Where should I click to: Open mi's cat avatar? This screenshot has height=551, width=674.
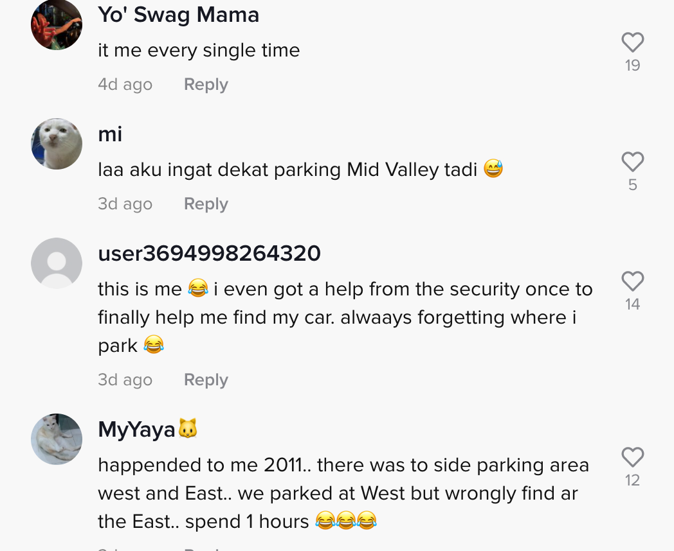tap(57, 144)
